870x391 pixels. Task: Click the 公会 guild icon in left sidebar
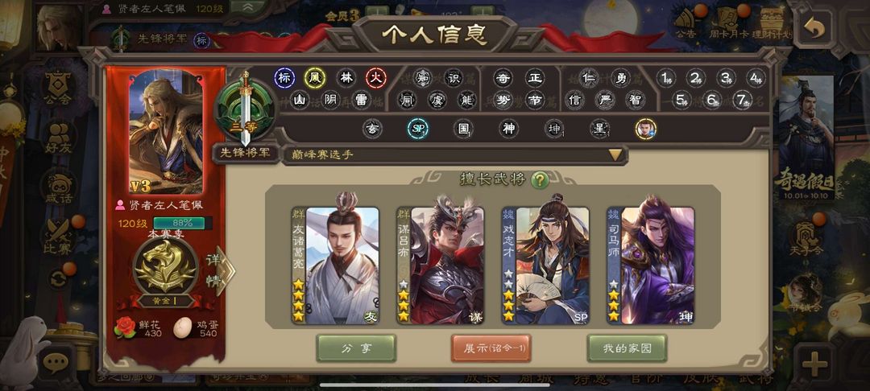[x=58, y=88]
